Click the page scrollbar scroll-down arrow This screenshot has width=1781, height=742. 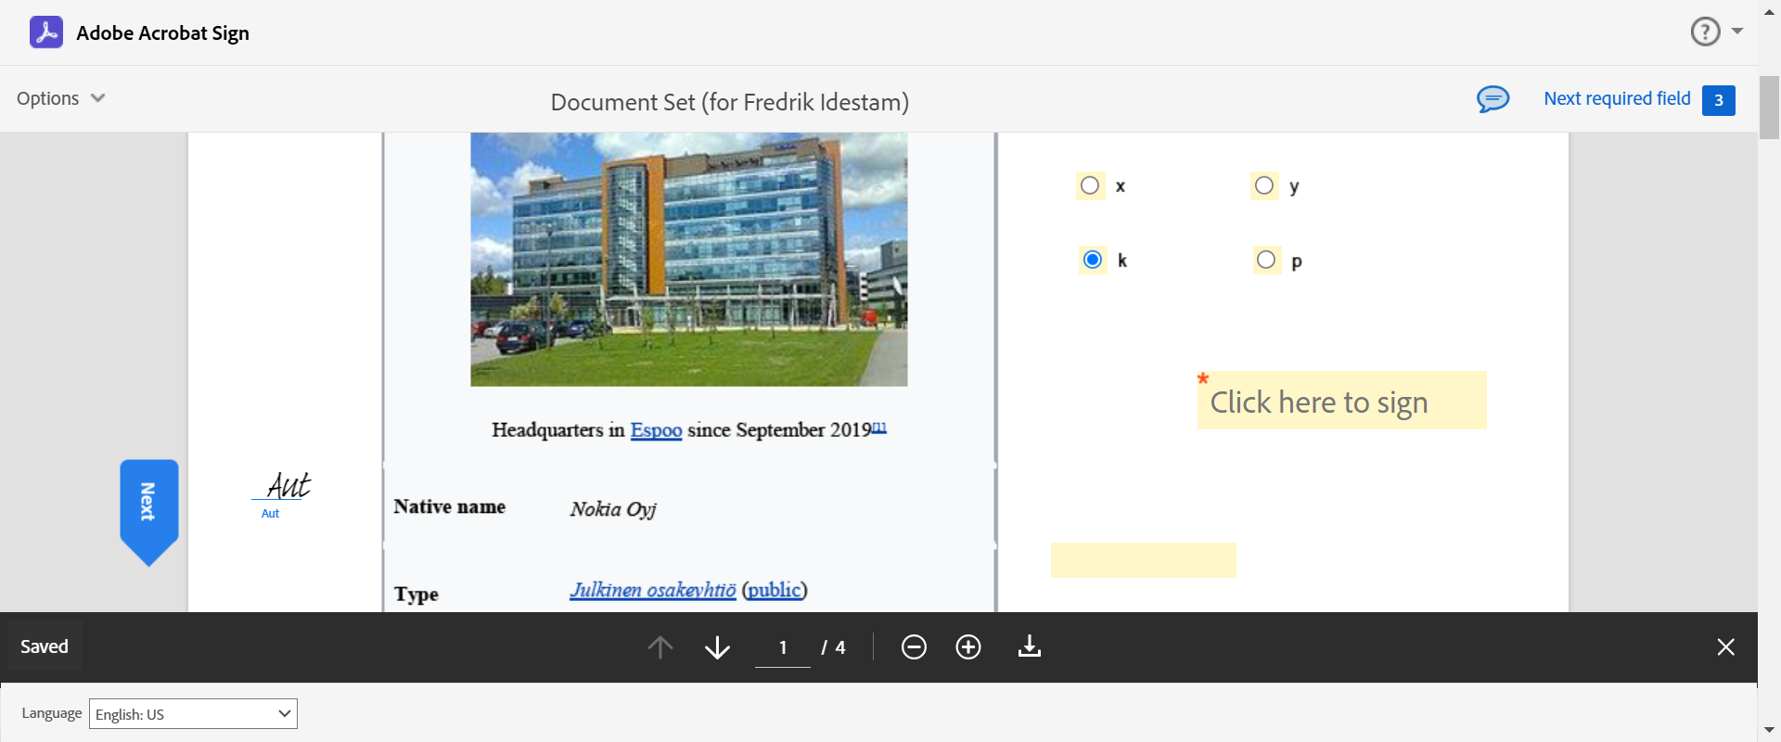[x=1769, y=730]
